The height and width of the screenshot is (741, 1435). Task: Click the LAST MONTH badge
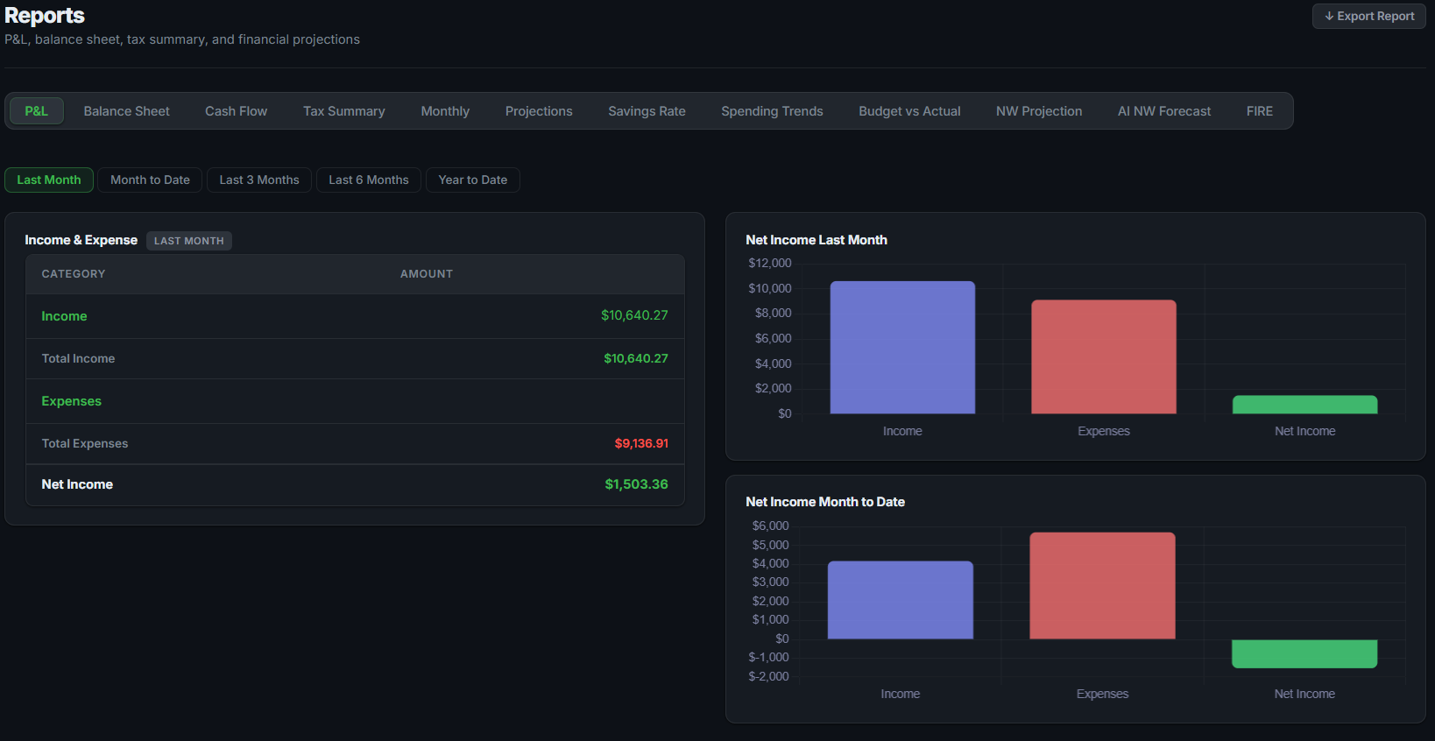click(x=189, y=241)
